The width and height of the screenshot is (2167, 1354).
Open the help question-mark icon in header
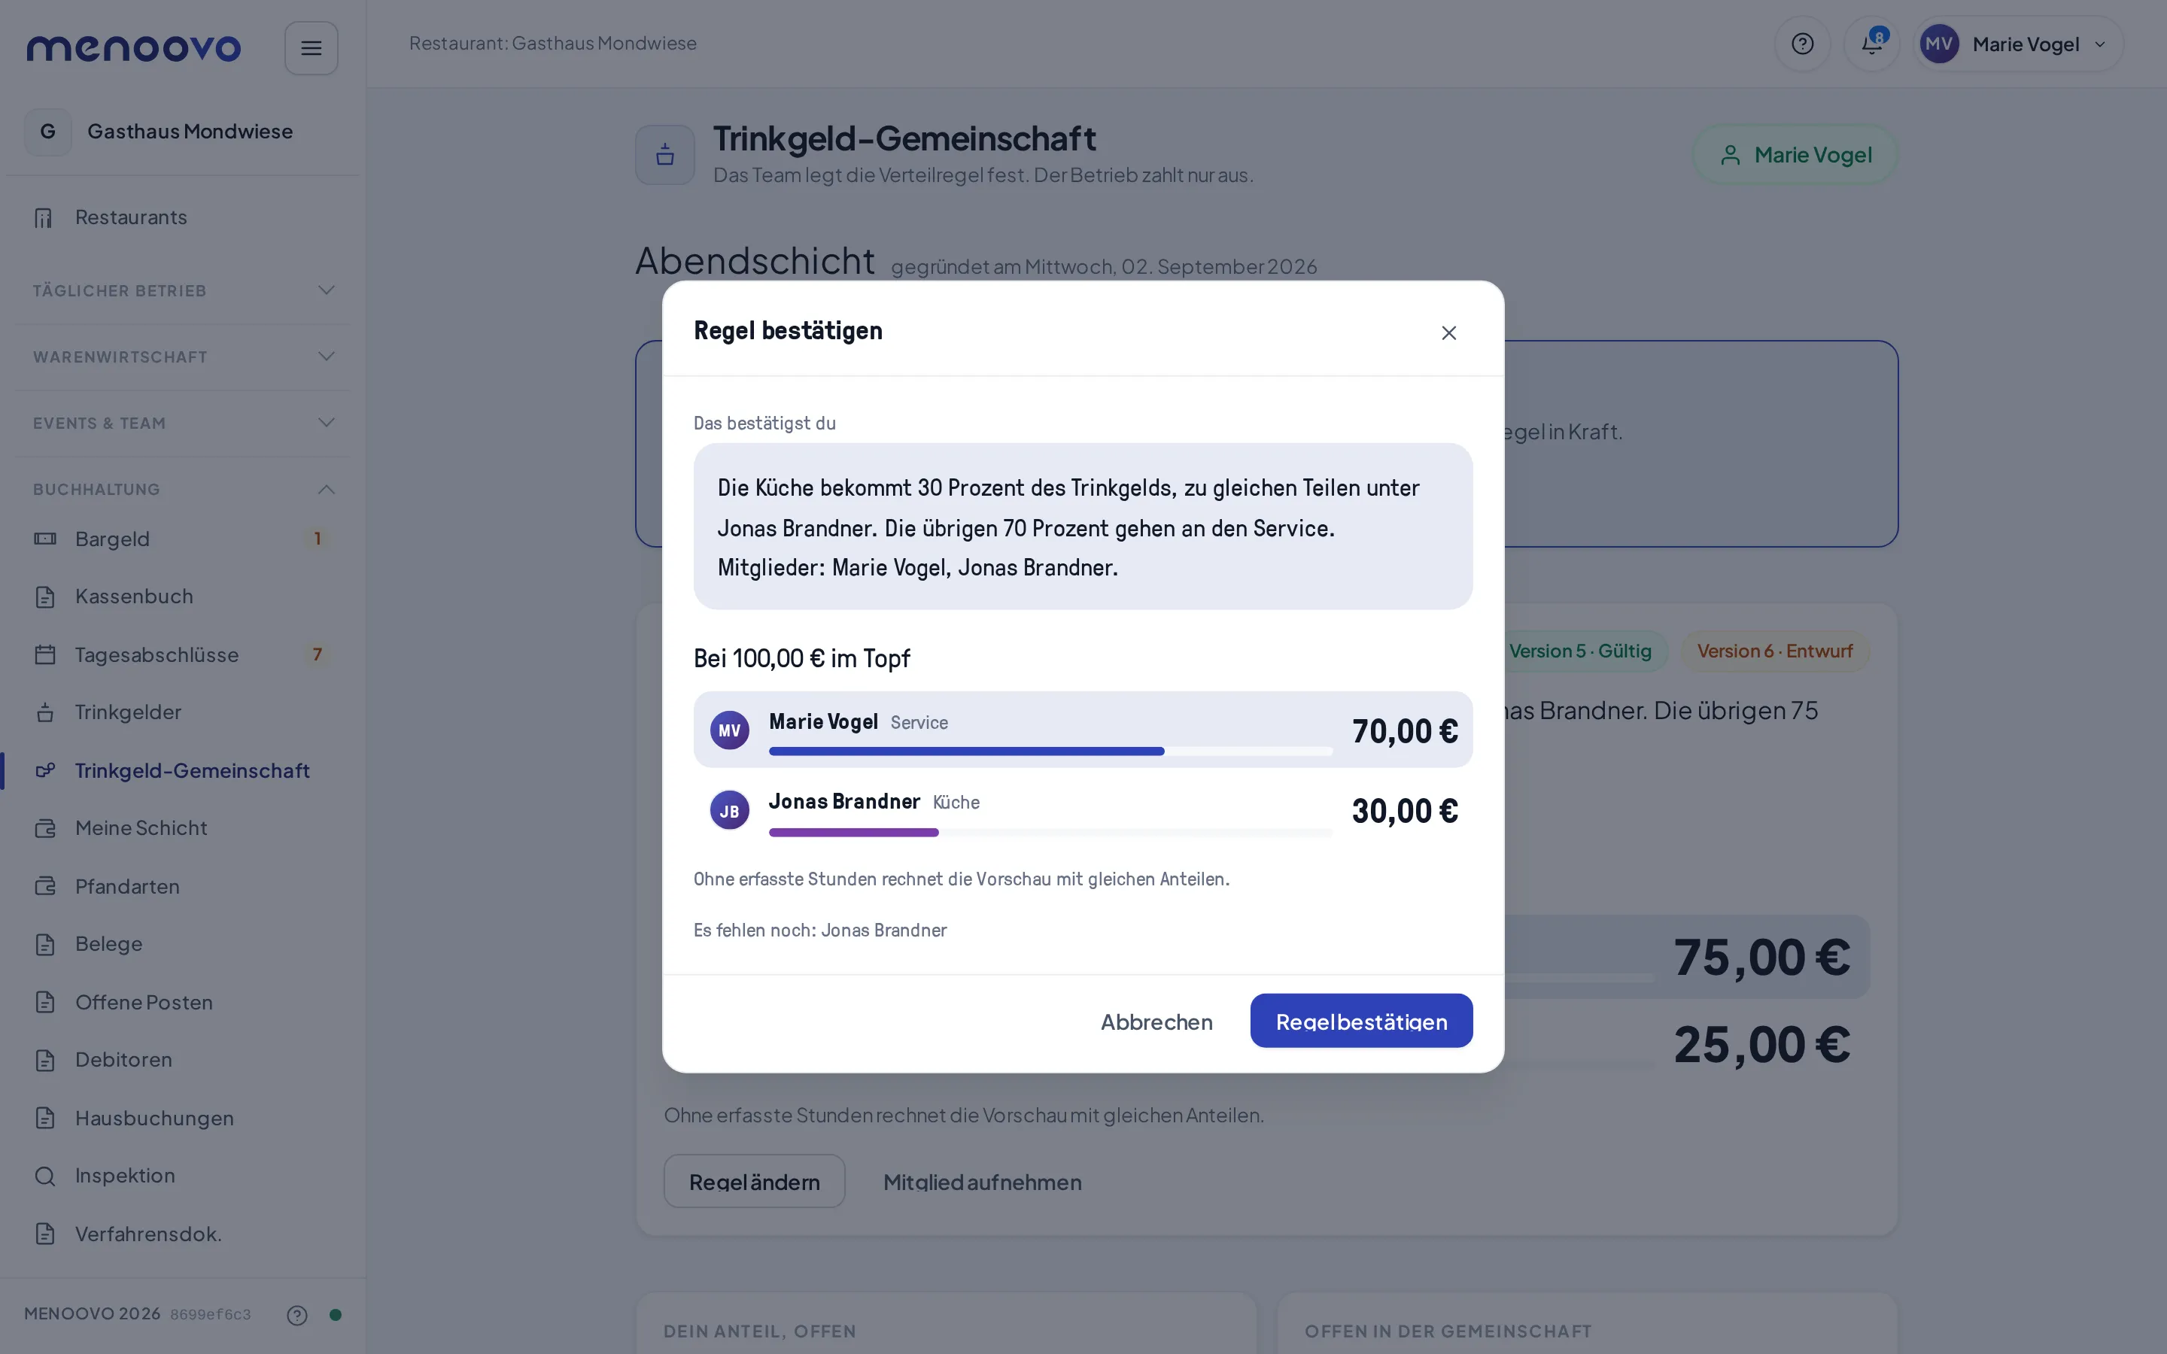pos(1801,44)
